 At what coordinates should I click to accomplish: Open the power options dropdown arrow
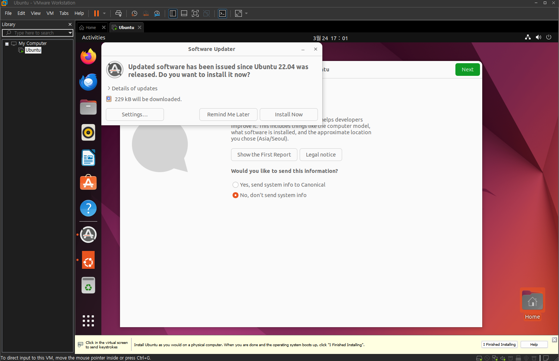tap(104, 13)
